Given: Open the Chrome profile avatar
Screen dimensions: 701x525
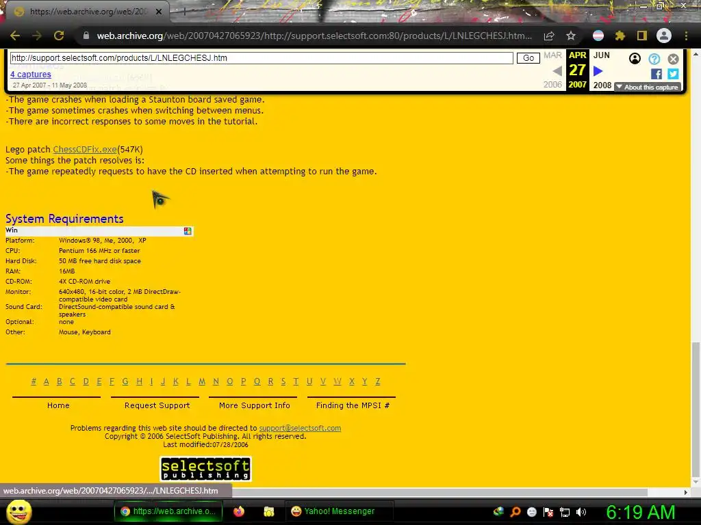Looking at the screenshot, I should point(664,36).
